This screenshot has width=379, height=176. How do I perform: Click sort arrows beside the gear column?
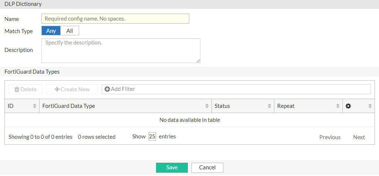(370, 106)
